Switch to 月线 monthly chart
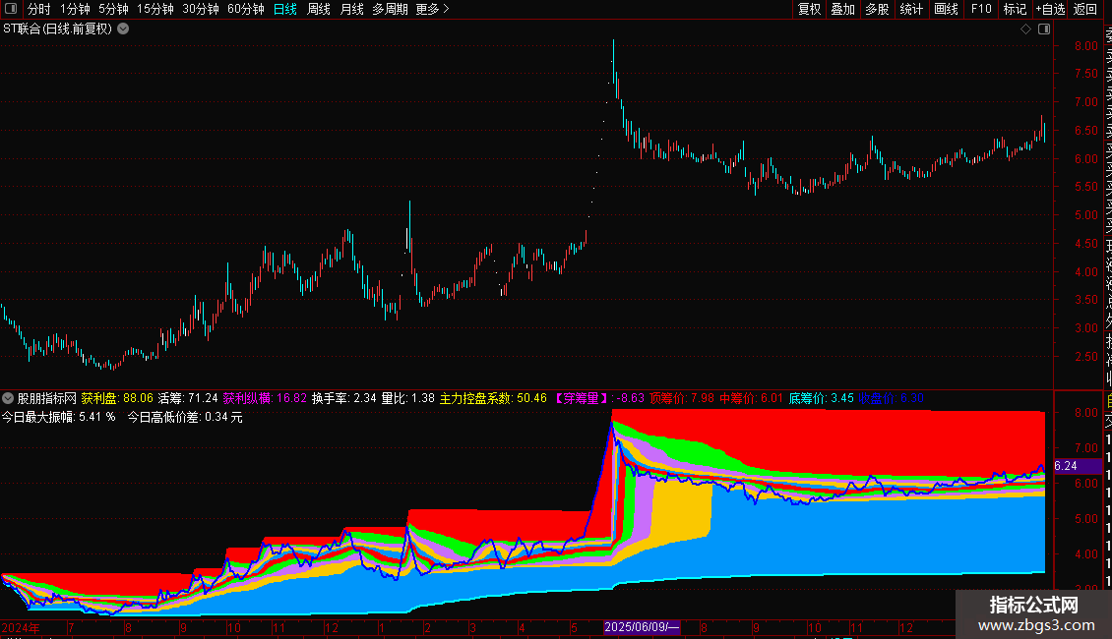This screenshot has width=1112, height=639. click(x=351, y=9)
